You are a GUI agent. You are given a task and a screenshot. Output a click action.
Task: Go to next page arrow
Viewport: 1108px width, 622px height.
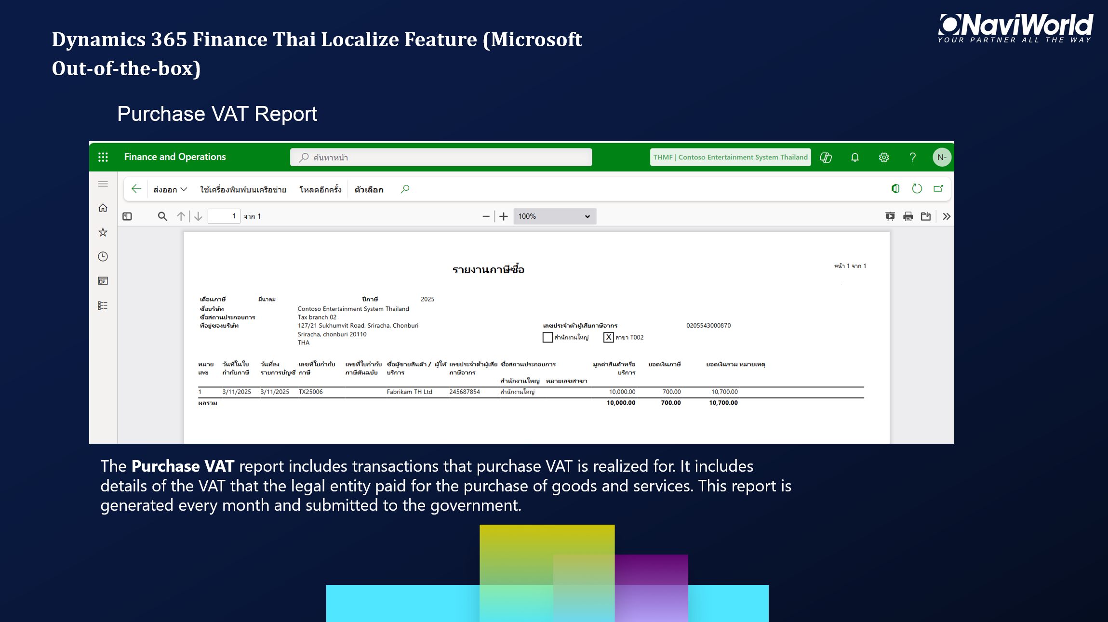coord(198,216)
